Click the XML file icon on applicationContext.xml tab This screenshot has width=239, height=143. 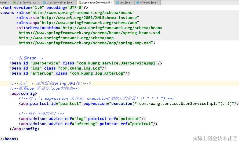(80, 2)
